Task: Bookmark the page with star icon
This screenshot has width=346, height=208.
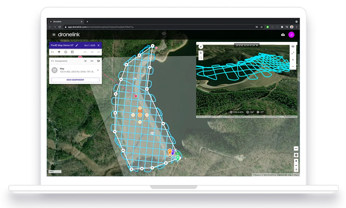Action: [262, 27]
